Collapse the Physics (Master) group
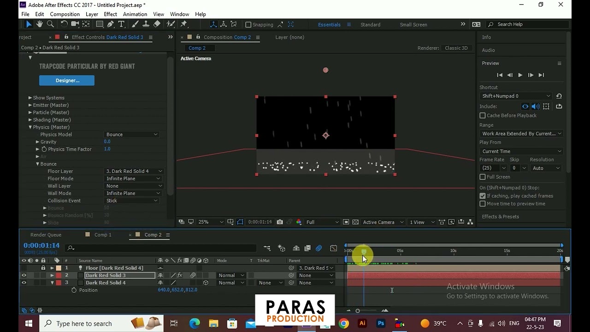590x332 pixels. [x=30, y=127]
